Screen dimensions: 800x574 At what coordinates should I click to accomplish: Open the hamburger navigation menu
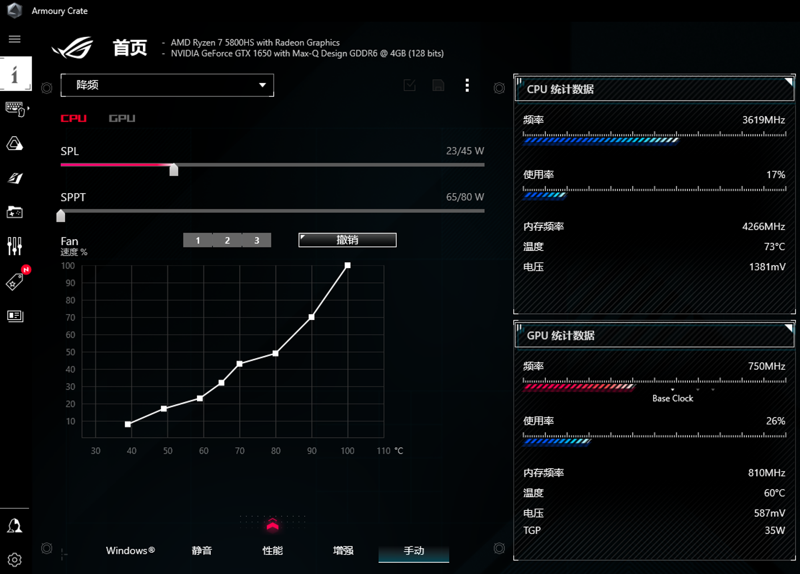tap(15, 39)
